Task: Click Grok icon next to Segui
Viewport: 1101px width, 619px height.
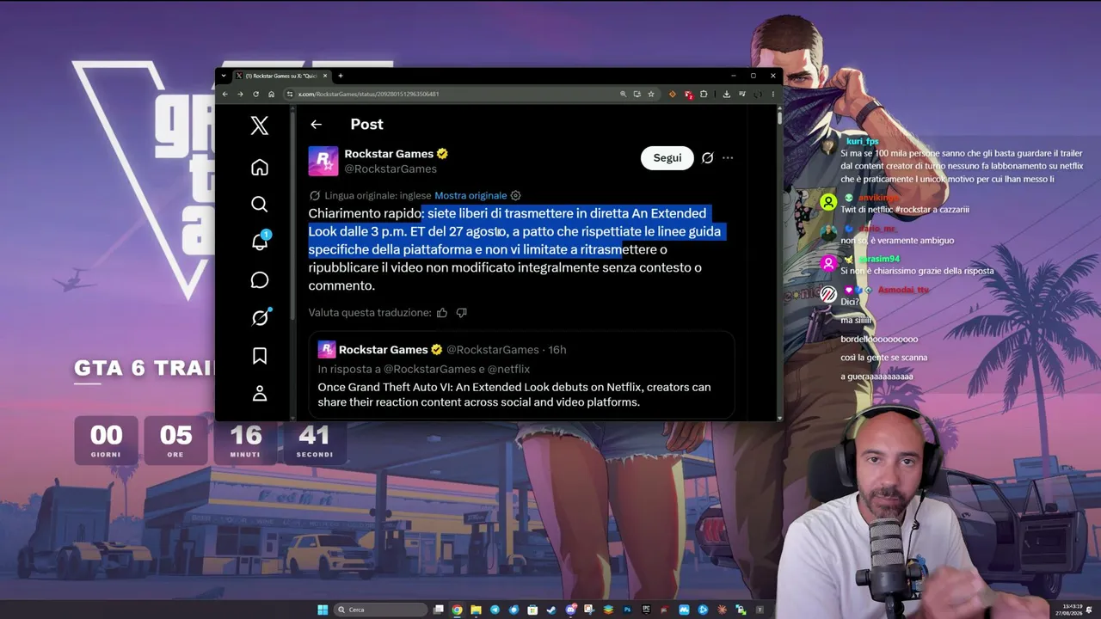Action: tap(707, 158)
